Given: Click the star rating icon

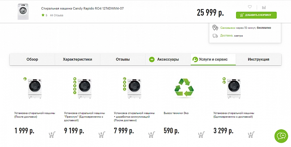Looking at the screenshot, I should click(43, 15).
